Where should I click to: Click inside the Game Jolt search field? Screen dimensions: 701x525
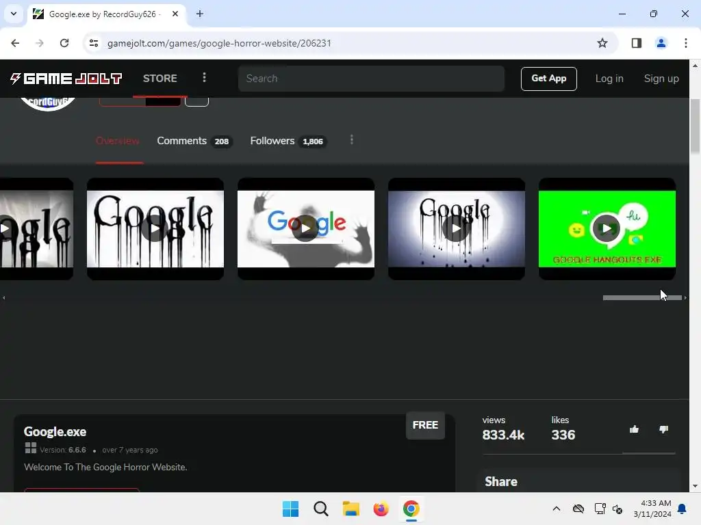[x=371, y=79]
